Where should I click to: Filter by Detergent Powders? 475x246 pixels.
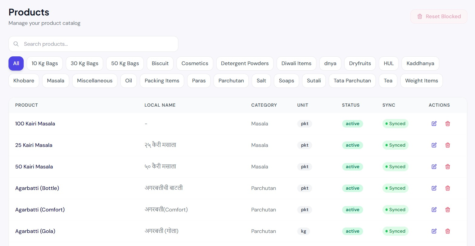[x=245, y=63]
